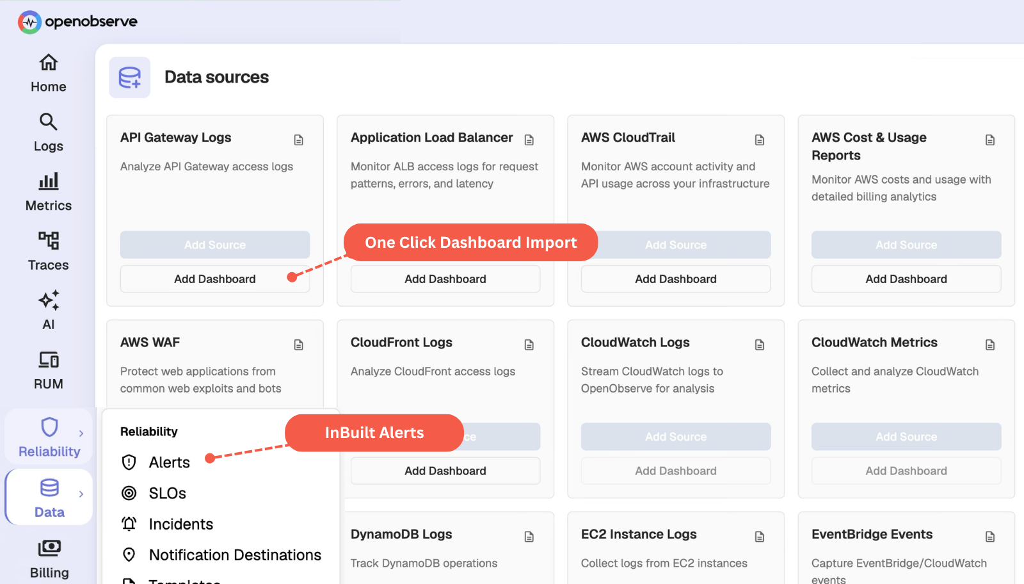Add Dashboard for AWS CloudTrail
The height and width of the screenshot is (584, 1024).
tap(676, 279)
